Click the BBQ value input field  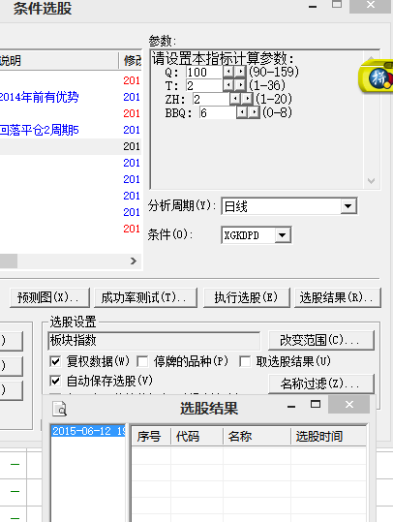[218, 113]
